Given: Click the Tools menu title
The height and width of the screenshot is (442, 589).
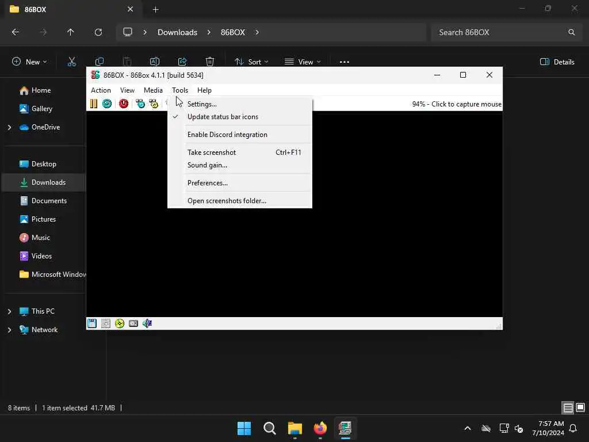Looking at the screenshot, I should 180,90.
